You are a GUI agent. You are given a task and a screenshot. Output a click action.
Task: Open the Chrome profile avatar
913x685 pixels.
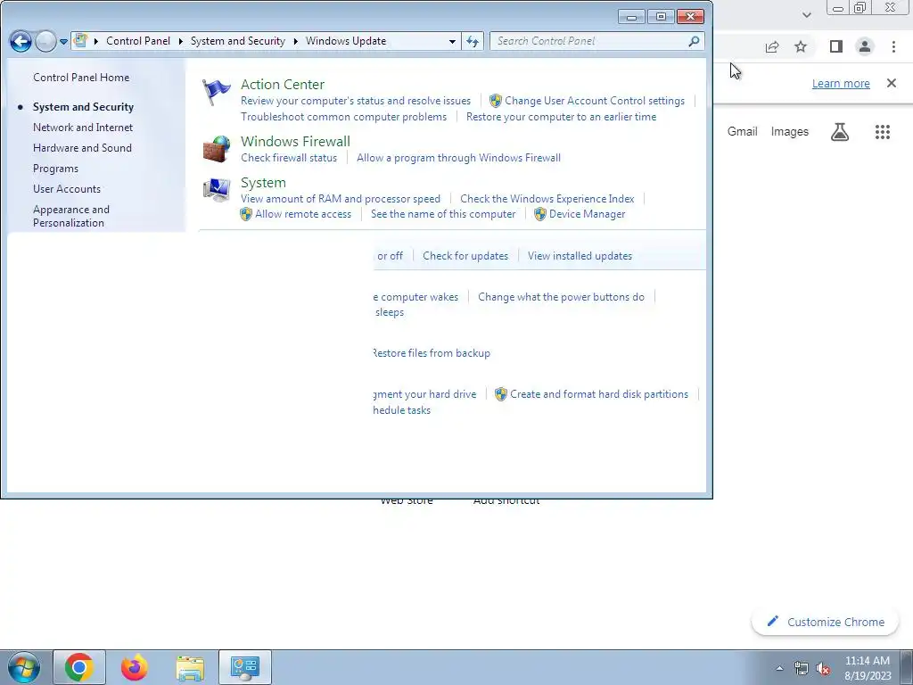(865, 46)
